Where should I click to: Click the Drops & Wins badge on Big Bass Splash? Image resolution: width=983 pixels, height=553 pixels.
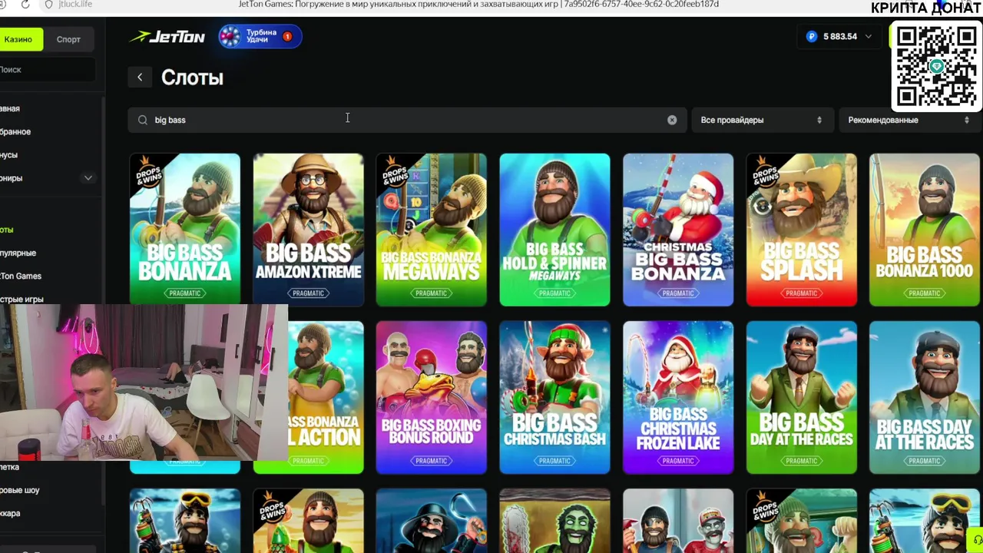point(765,174)
